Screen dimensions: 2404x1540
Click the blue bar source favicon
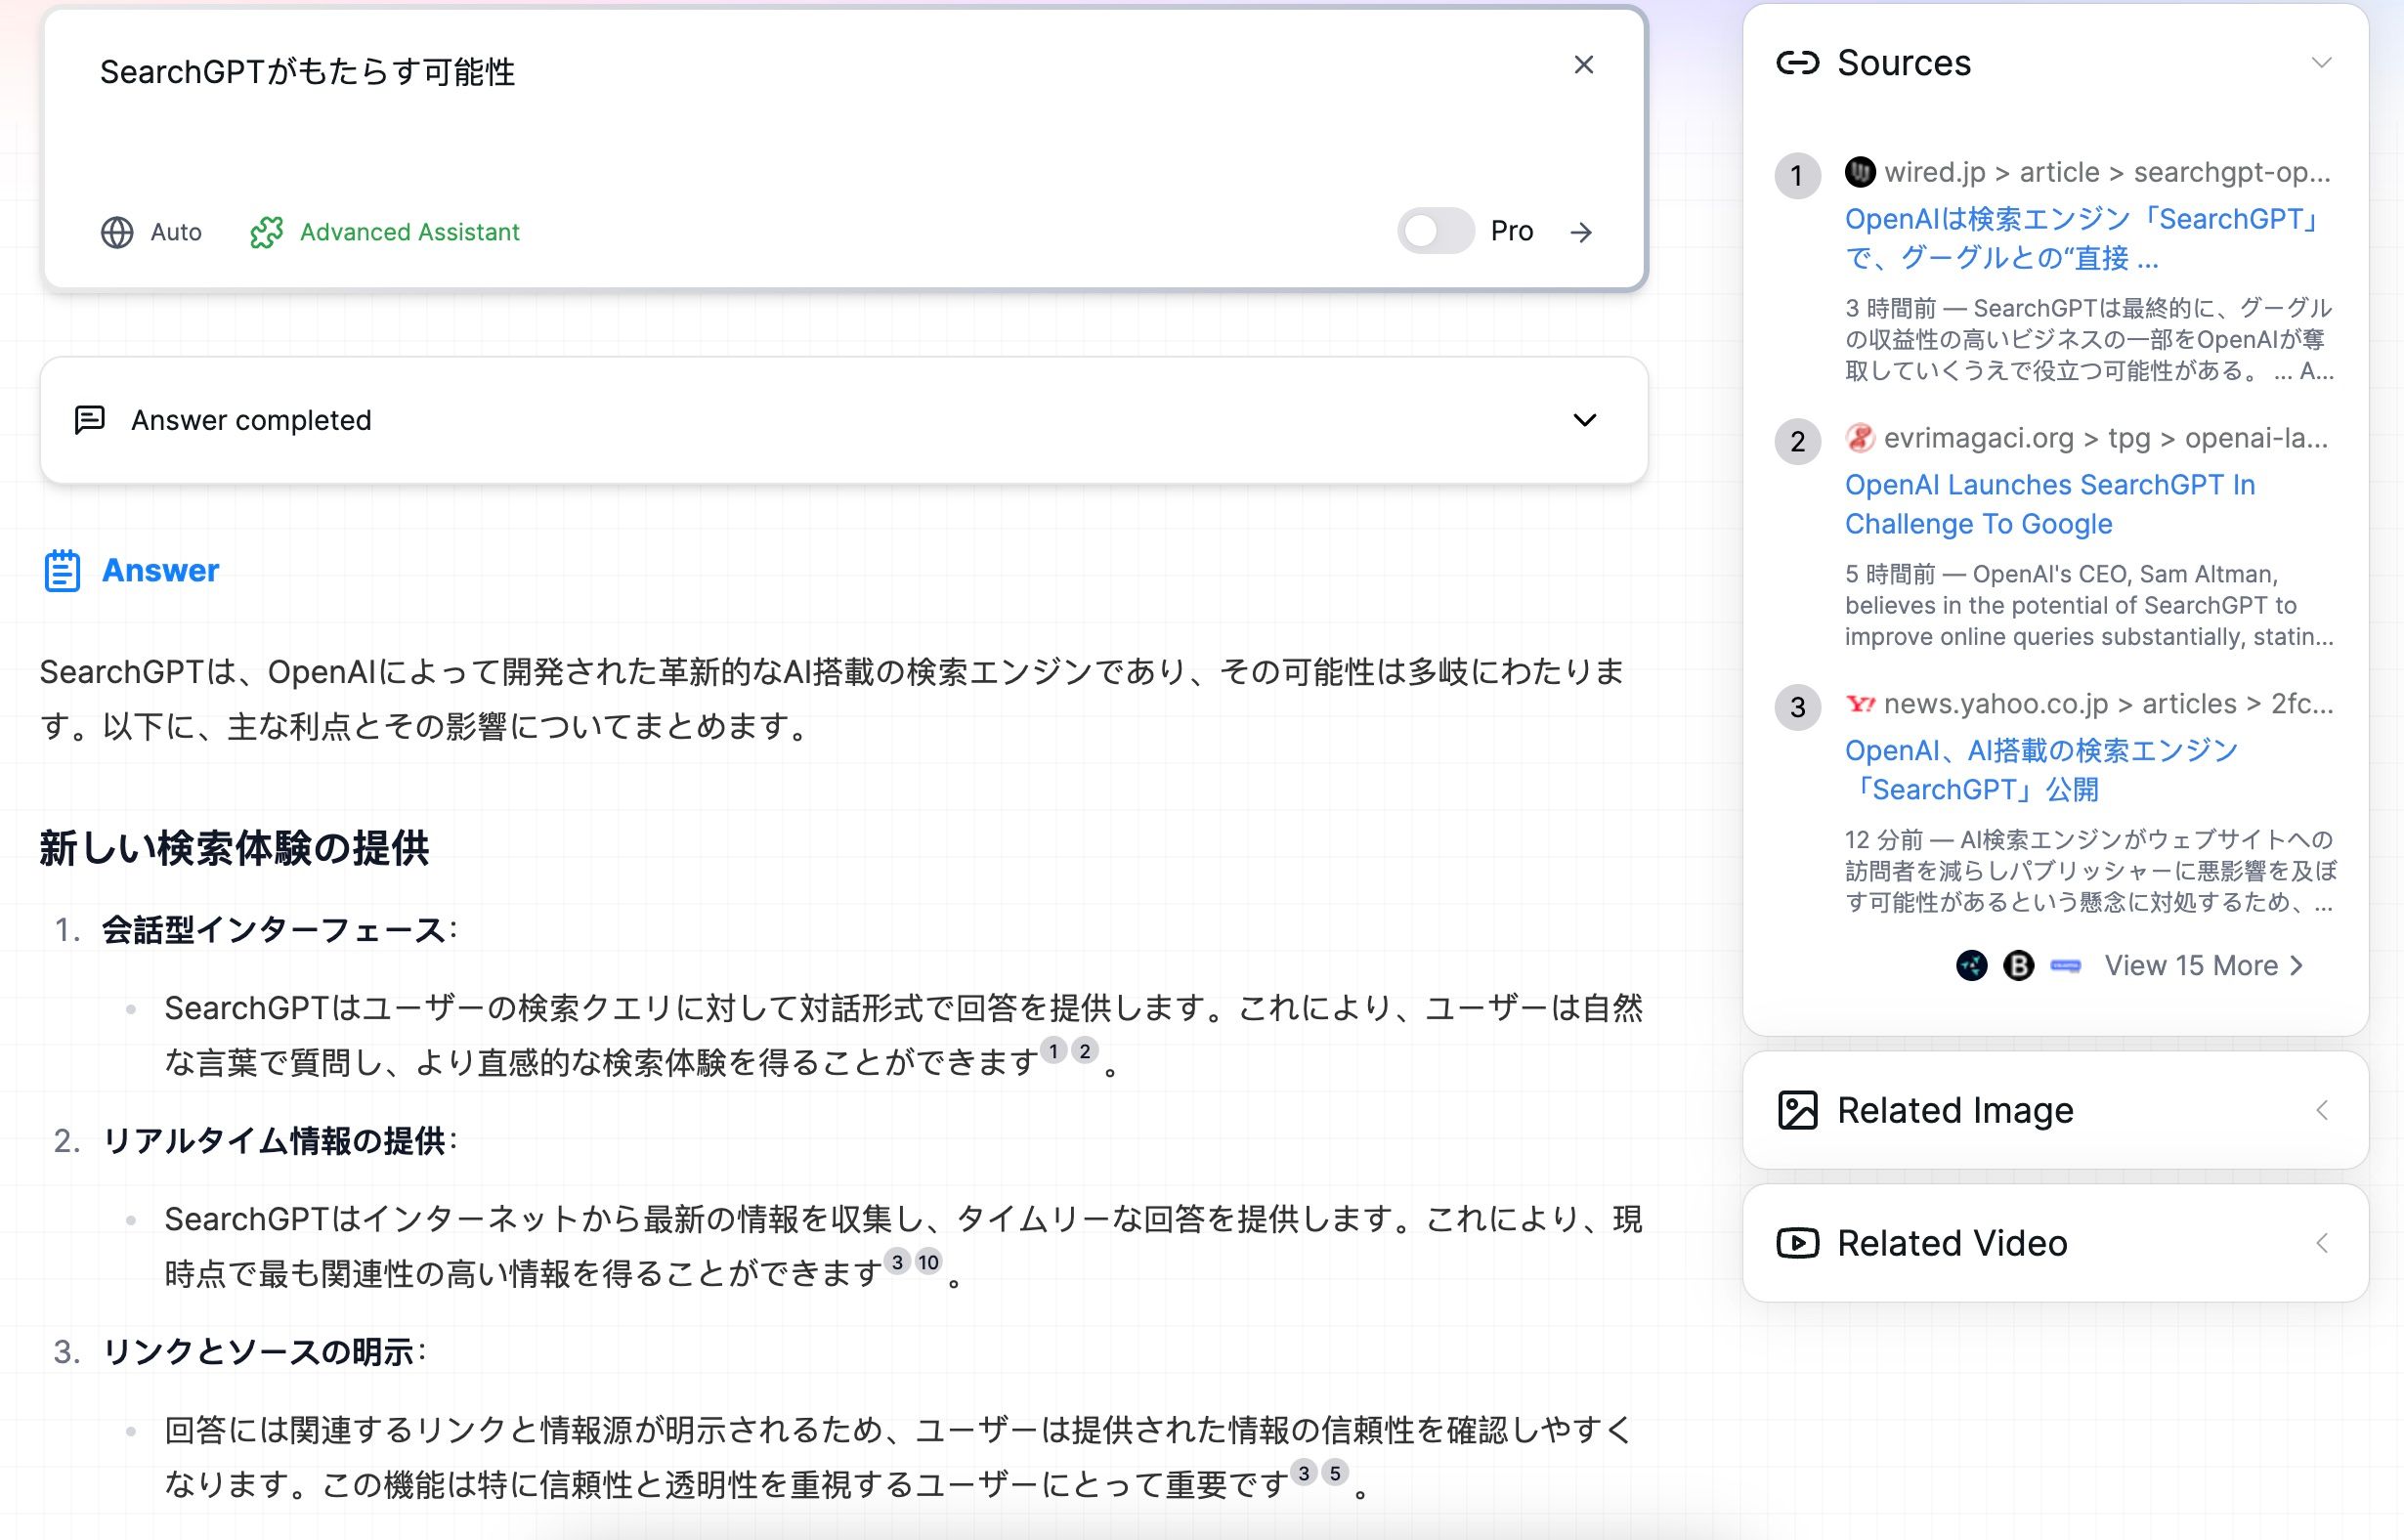point(2065,965)
